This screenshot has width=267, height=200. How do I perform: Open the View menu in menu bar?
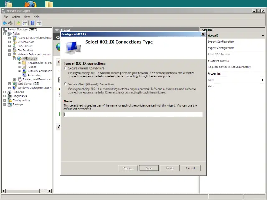click(27, 17)
